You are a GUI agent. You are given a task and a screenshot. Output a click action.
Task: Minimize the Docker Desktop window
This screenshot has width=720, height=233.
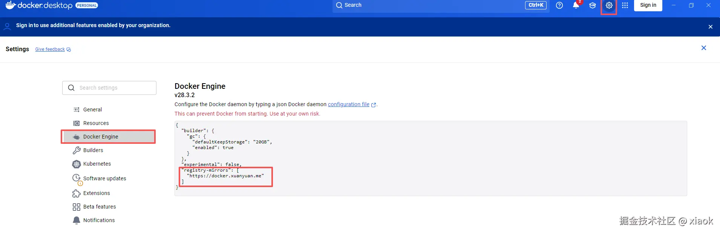673,5
